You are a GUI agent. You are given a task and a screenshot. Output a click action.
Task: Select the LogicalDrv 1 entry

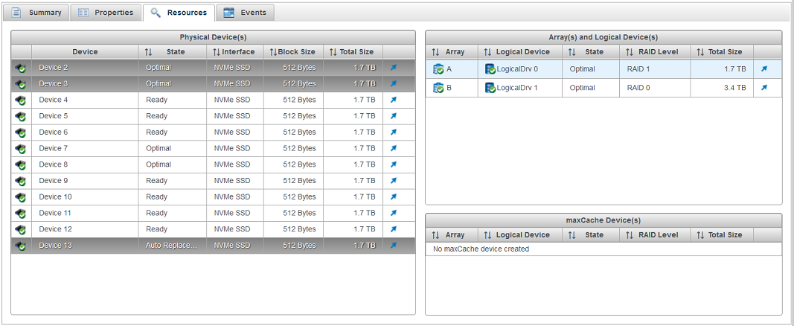pos(516,88)
